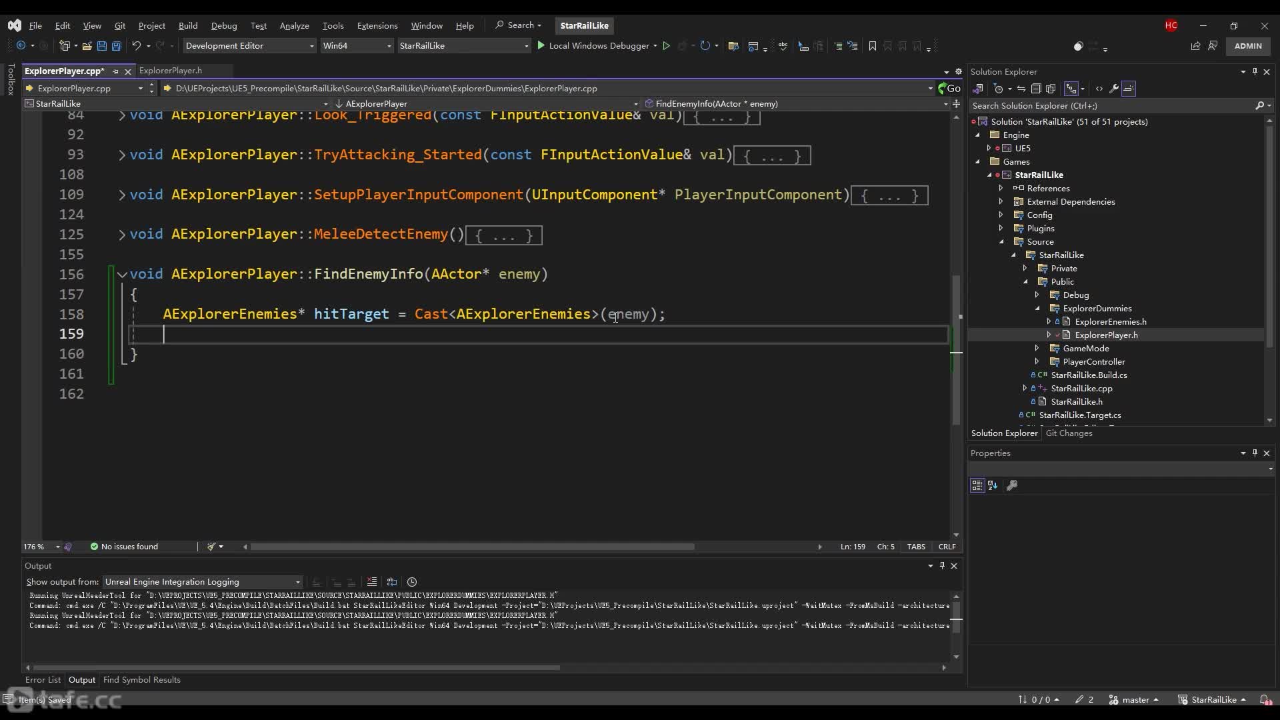Open the Development Editor configuration dropdown
Viewport: 1280px width, 720px height.
[249, 46]
